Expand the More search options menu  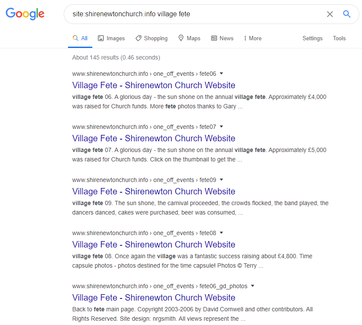[253, 39]
